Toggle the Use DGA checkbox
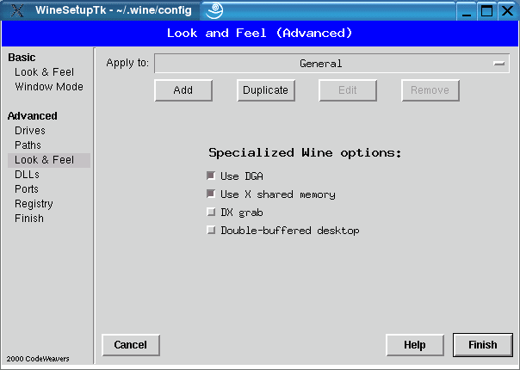Image resolution: width=520 pixels, height=370 pixels. tap(211, 176)
